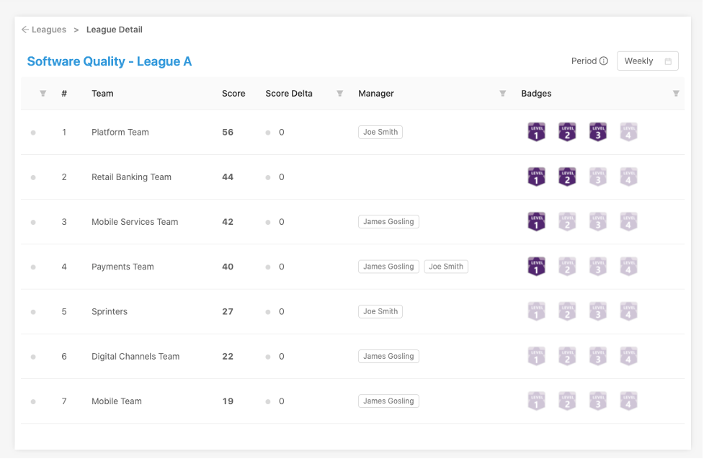Click Payments Team's Level 4 badge

coord(628,267)
